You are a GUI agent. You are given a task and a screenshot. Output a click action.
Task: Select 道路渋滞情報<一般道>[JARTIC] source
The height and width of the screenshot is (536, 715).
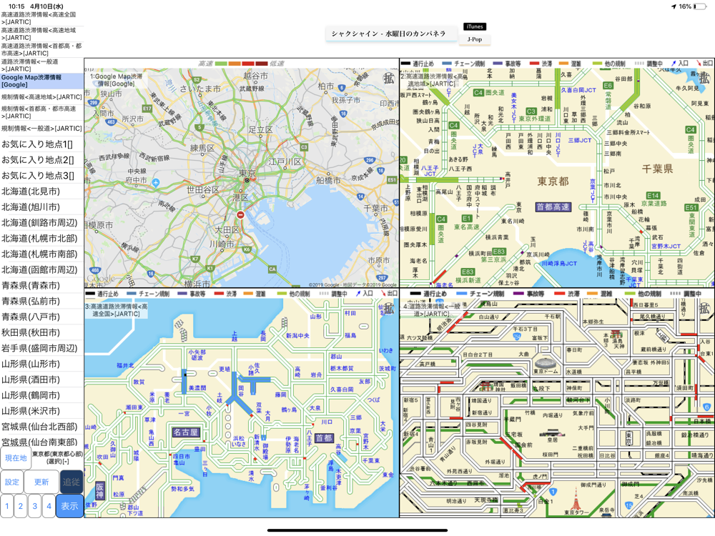pyautogui.click(x=41, y=65)
